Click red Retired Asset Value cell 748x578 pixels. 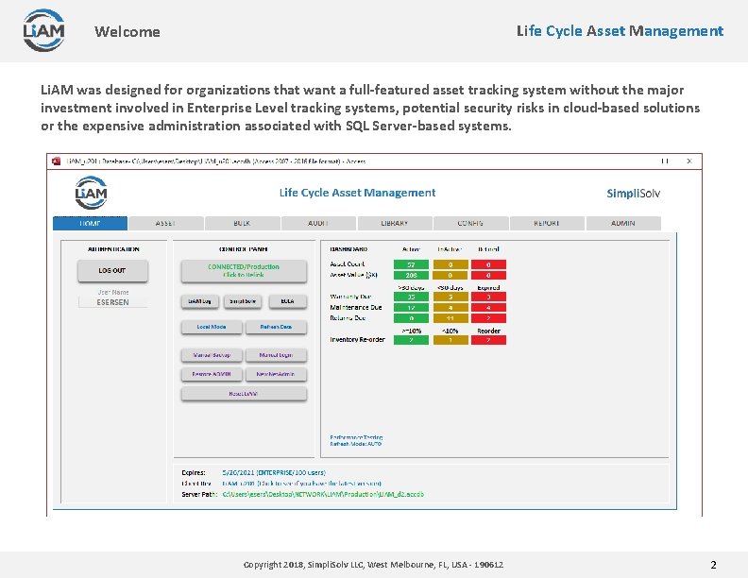point(488,275)
